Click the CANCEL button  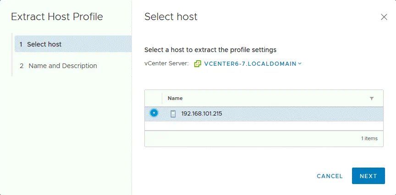tap(330, 176)
